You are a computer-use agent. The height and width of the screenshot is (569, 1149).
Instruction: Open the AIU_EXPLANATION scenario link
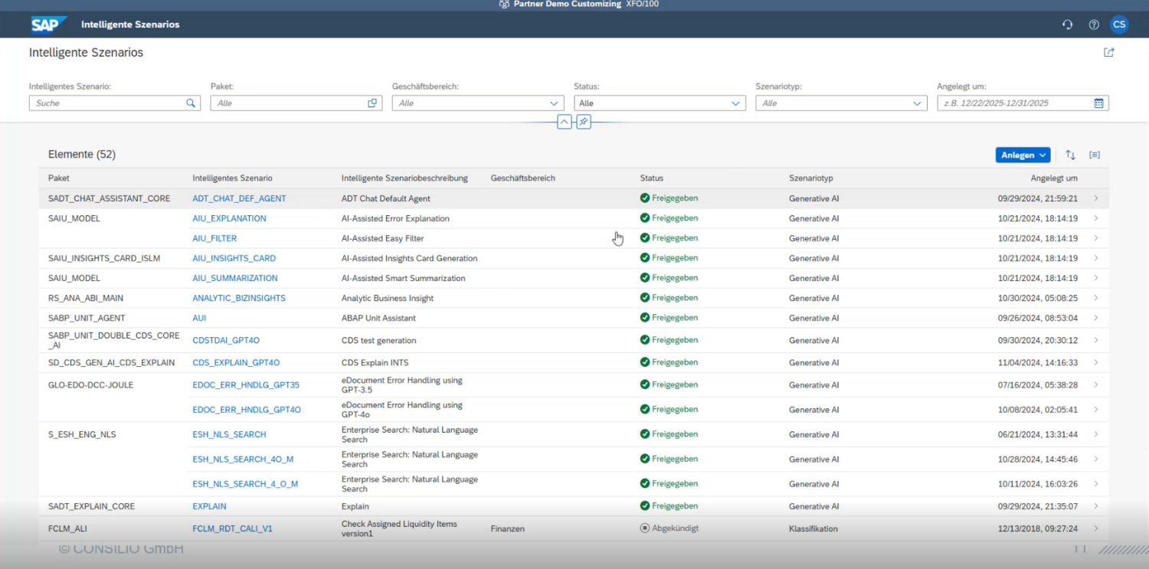tap(229, 218)
